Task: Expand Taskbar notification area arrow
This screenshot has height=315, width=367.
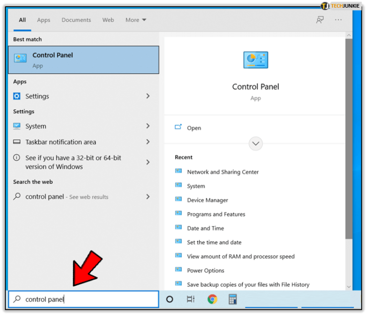Action: (148, 142)
